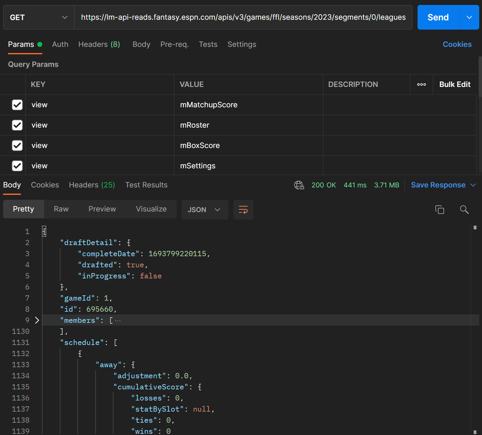
Task: Toggle the mBoxScore view checkbox
Action: (17, 146)
